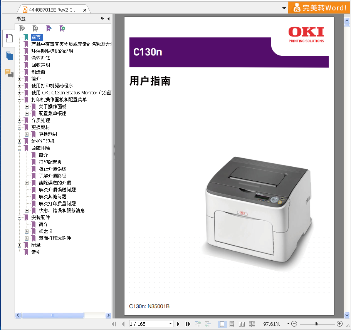This screenshot has height=330, width=351.
Task: Select two-page facing view mode
Action: (x=242, y=324)
